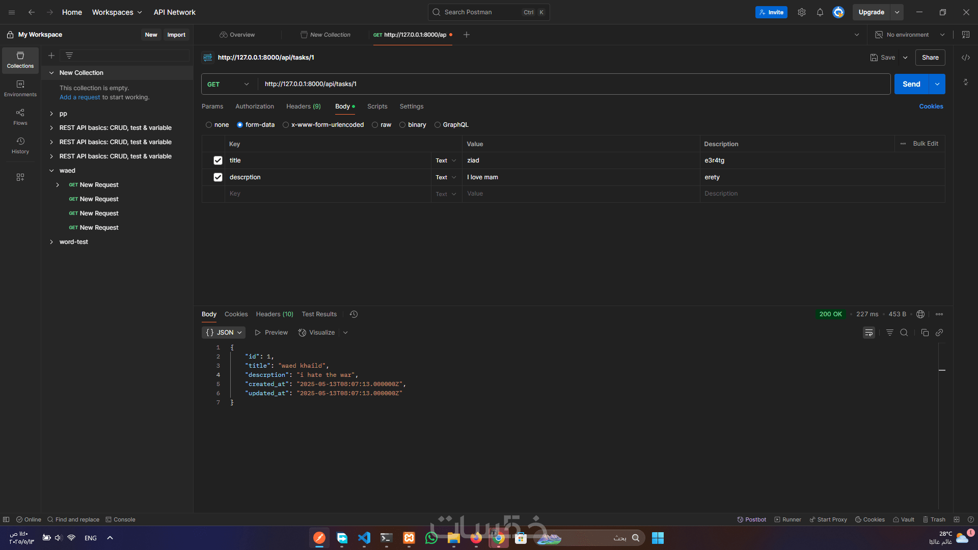Copy the response body using copy icon
The height and width of the screenshot is (550, 978).
tap(925, 333)
